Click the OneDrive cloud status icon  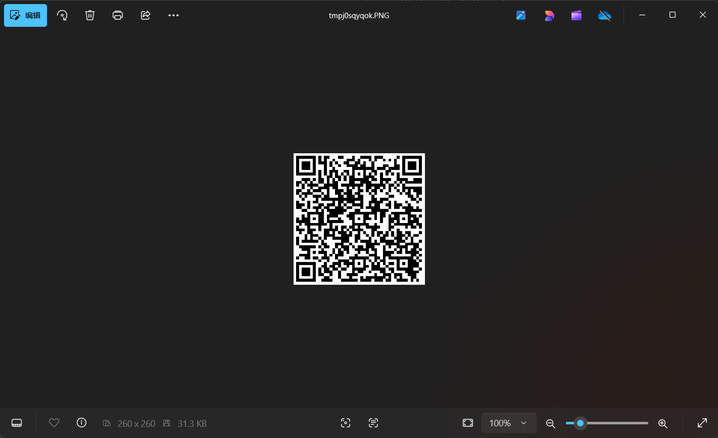(604, 15)
